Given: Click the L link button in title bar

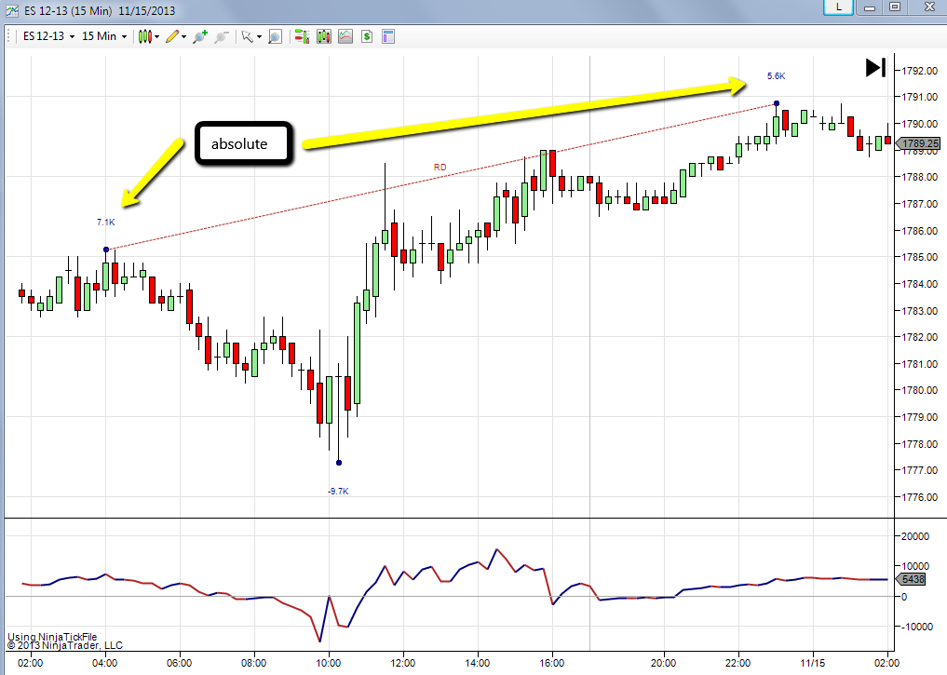Looking at the screenshot, I should pyautogui.click(x=838, y=7).
